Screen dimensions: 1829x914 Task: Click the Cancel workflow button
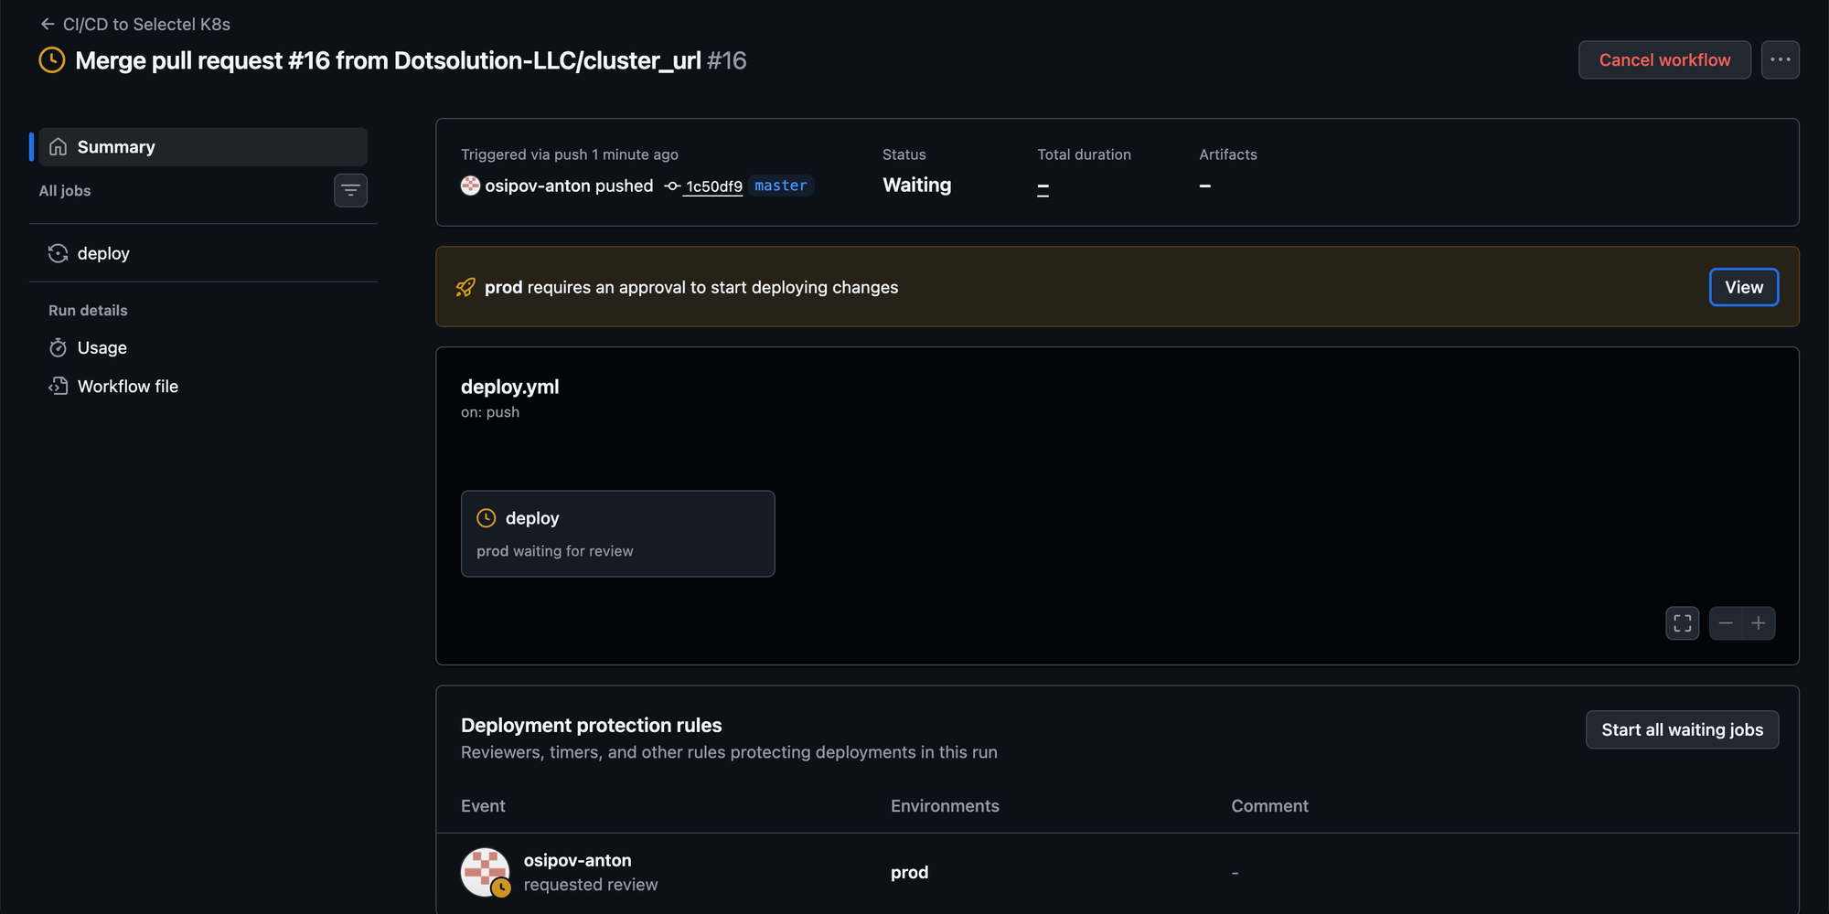pyautogui.click(x=1663, y=60)
